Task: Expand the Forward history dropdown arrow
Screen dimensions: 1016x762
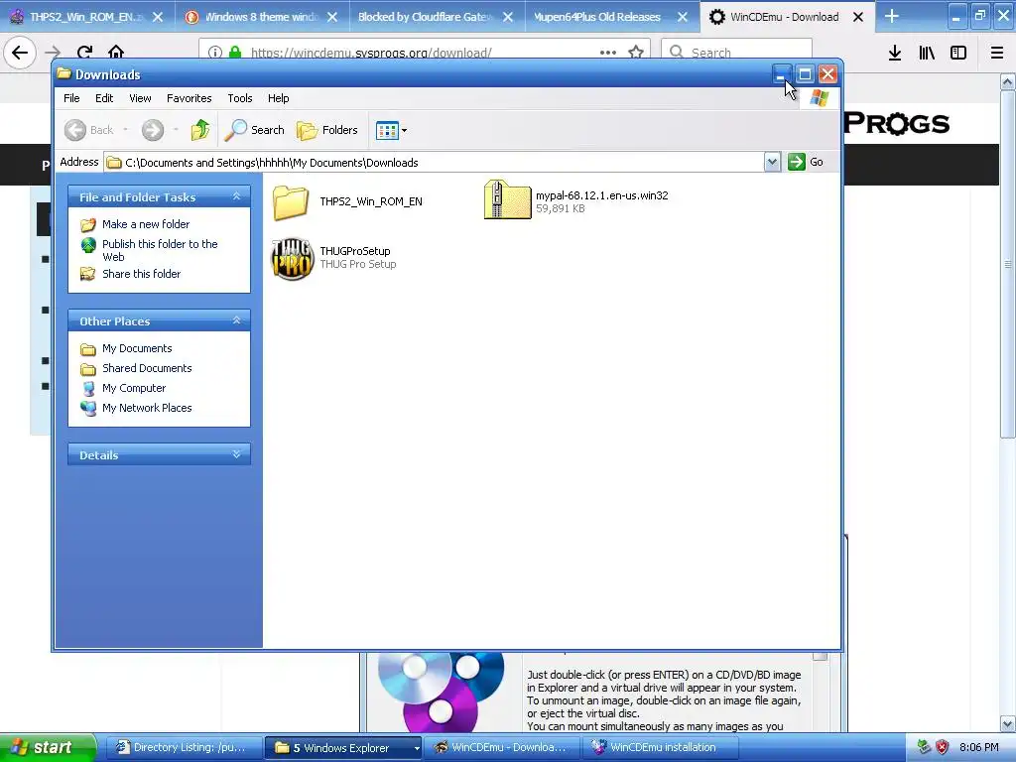Action: (x=176, y=130)
